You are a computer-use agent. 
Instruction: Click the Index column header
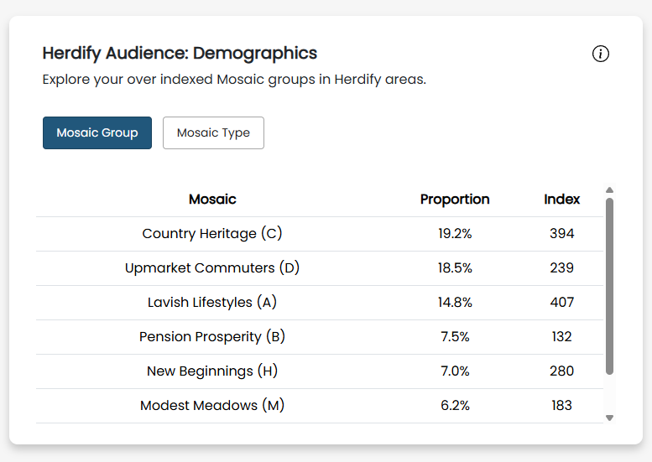pyautogui.click(x=561, y=200)
